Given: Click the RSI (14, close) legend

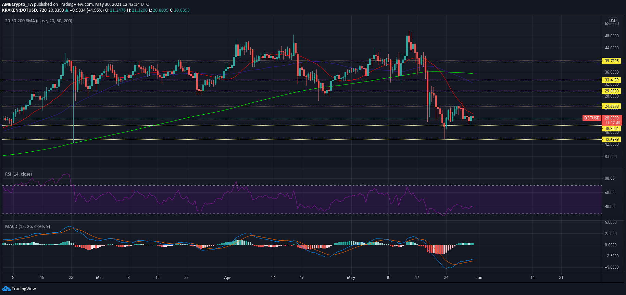Looking at the screenshot, I should tap(18, 174).
